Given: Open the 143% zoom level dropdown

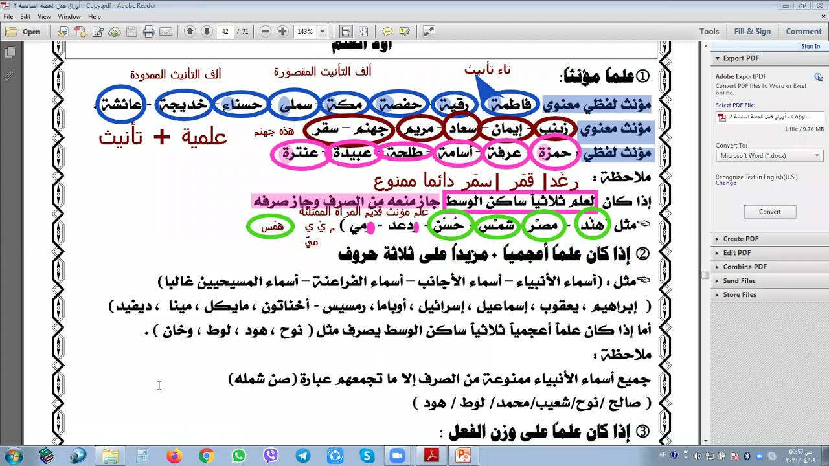Looking at the screenshot, I should 323,31.
